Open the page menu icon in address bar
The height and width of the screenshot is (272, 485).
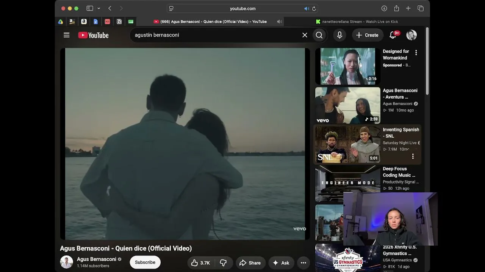[x=171, y=8]
